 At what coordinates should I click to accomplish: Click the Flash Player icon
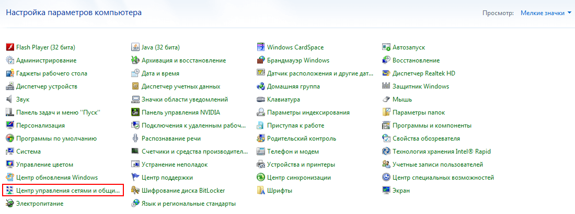point(9,47)
